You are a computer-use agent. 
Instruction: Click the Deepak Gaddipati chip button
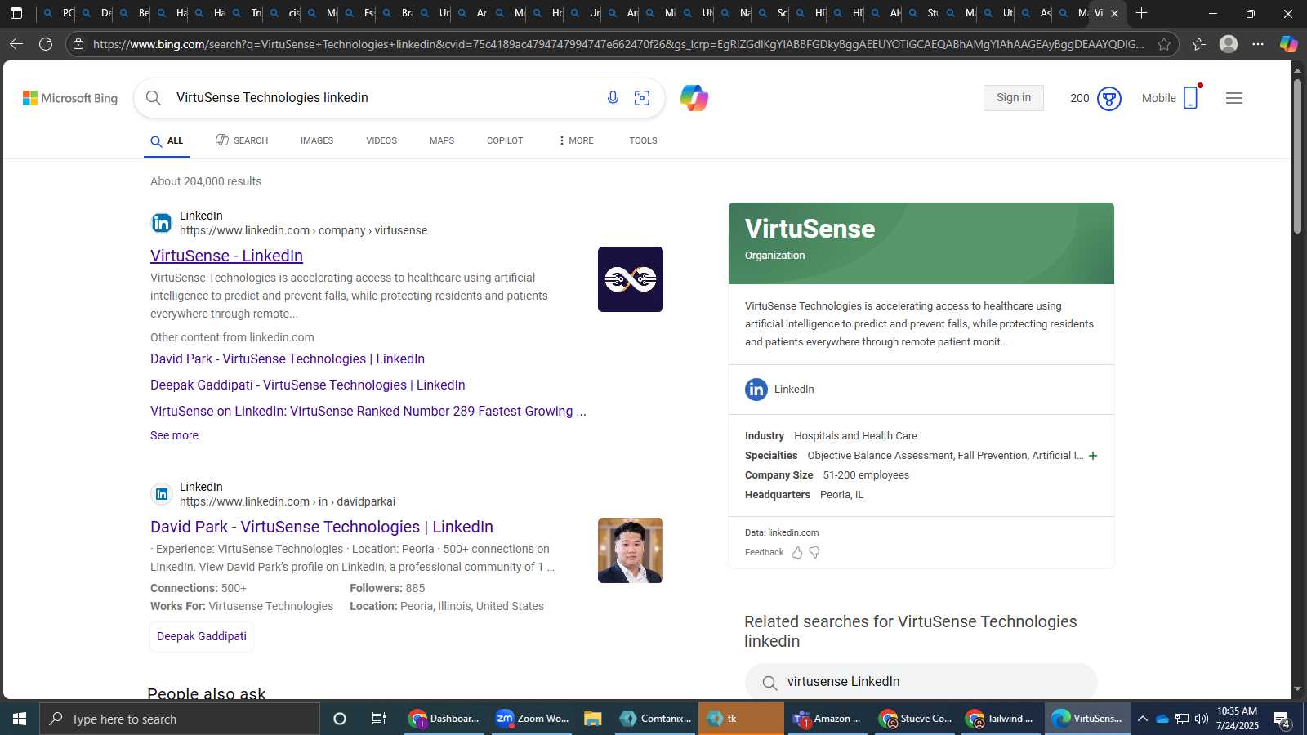click(x=202, y=636)
